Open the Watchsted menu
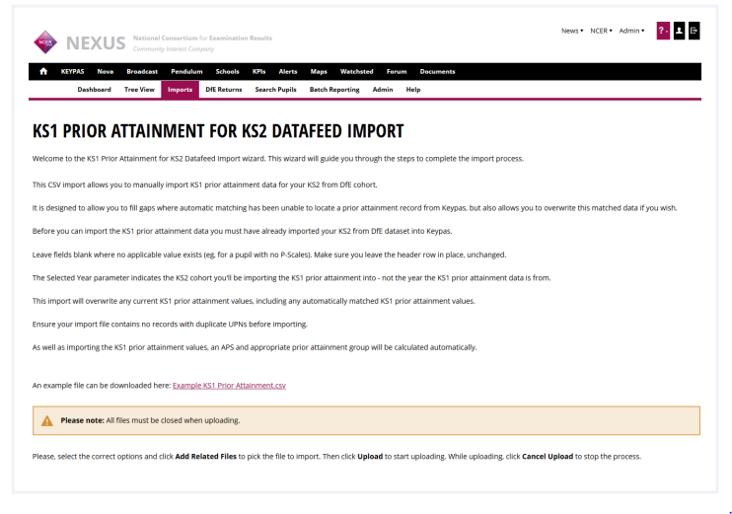Viewport: 732px width, 514px height. (x=357, y=71)
